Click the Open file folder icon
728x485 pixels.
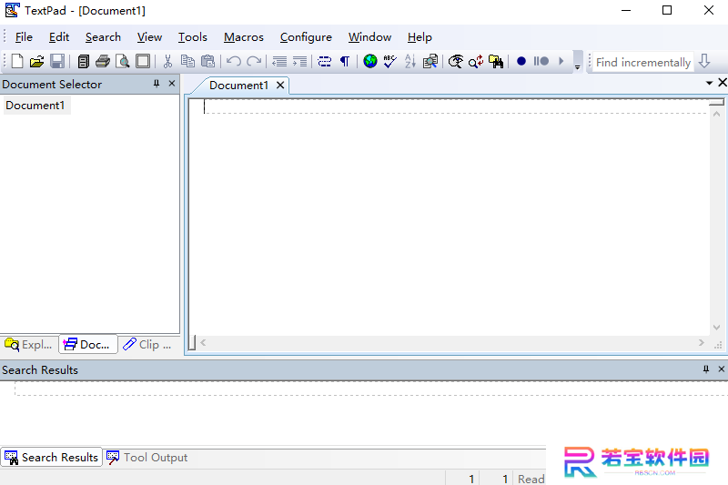(x=36, y=61)
